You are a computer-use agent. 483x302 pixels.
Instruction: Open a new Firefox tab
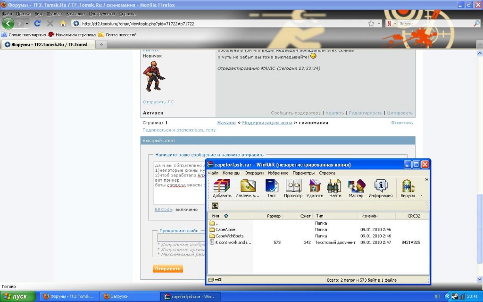tap(101, 44)
